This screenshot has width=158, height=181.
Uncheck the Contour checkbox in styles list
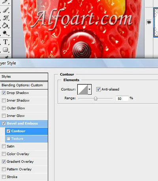coord(8,131)
